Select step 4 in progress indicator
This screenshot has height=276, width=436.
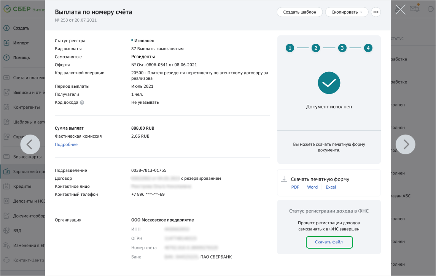pyautogui.click(x=368, y=48)
